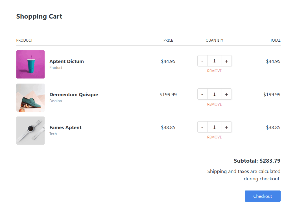Image resolution: width=297 pixels, height=213 pixels.
Task: Focus the Aptent Dictum quantity field
Action: tap(214, 61)
